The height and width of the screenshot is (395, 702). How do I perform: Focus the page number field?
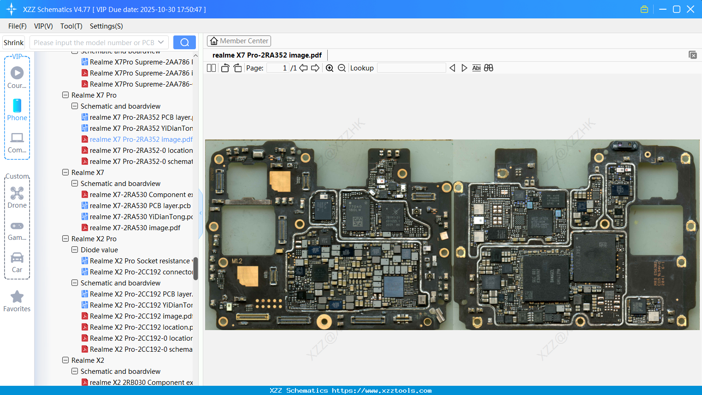pyautogui.click(x=277, y=68)
